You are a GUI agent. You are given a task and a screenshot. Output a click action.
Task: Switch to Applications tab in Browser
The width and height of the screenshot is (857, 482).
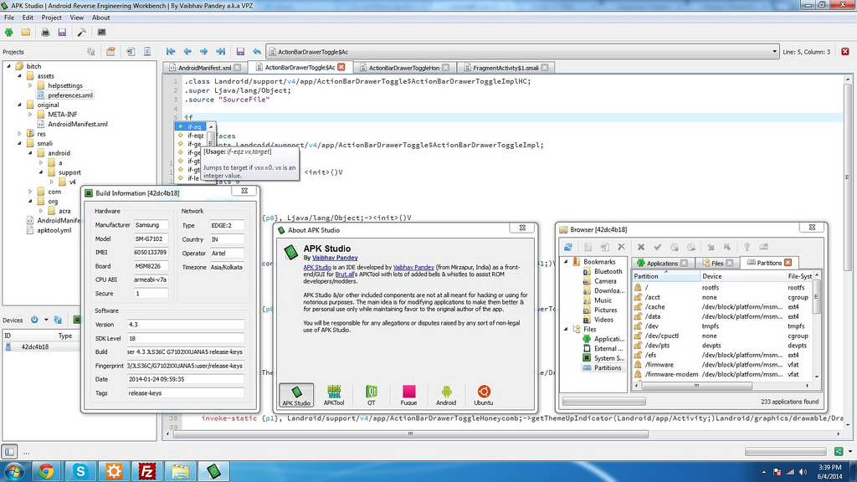(662, 263)
